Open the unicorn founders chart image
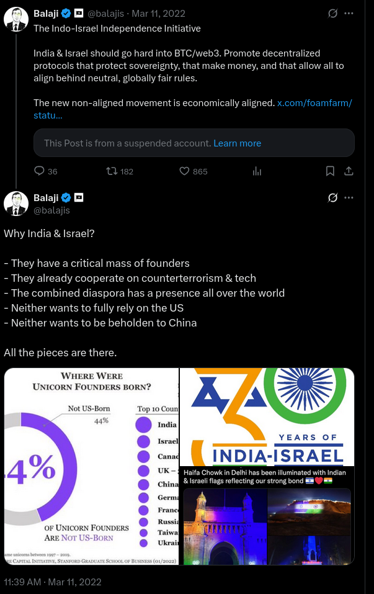Viewport: 374px width, 594px height. [91, 466]
